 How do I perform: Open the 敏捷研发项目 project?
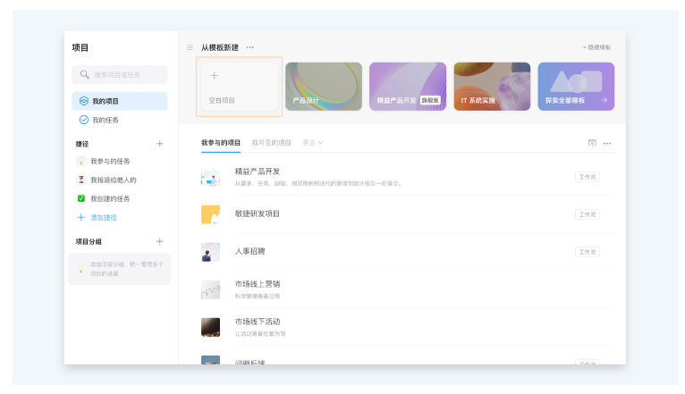(x=407, y=214)
